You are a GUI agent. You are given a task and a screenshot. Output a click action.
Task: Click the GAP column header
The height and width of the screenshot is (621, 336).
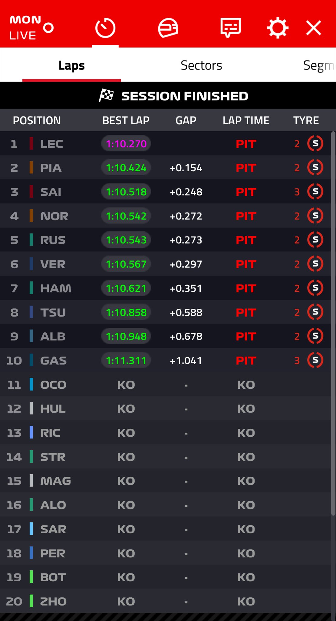[186, 121]
